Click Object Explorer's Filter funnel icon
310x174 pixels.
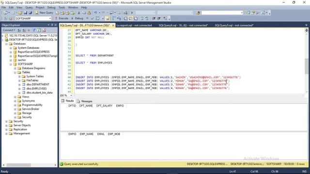point(34,30)
